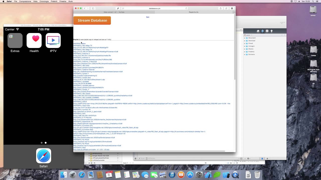Open Safari's Share button
This screenshot has width=321, height=180.
220,8
